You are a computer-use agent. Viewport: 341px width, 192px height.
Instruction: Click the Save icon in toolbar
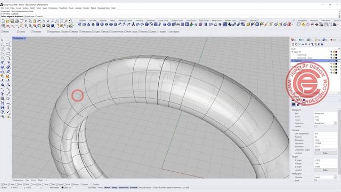pyautogui.click(x=12, y=21)
